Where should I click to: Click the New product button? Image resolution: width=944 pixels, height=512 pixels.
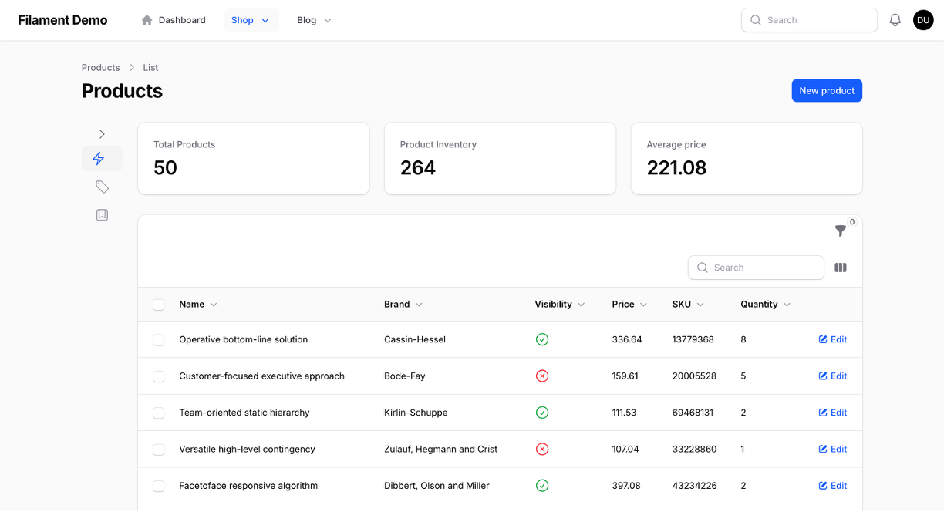827,90
